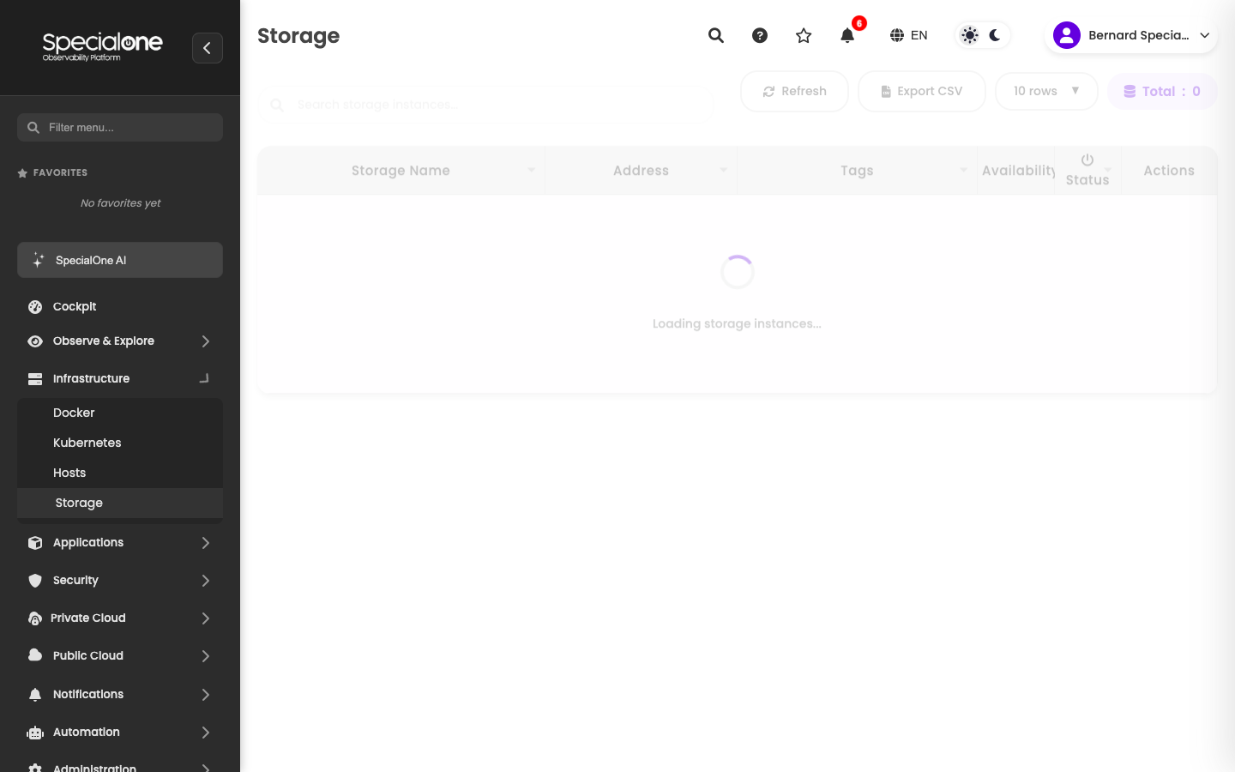This screenshot has height=772, width=1235.
Task: Click the Favorites section star icon
Action: click(x=22, y=172)
